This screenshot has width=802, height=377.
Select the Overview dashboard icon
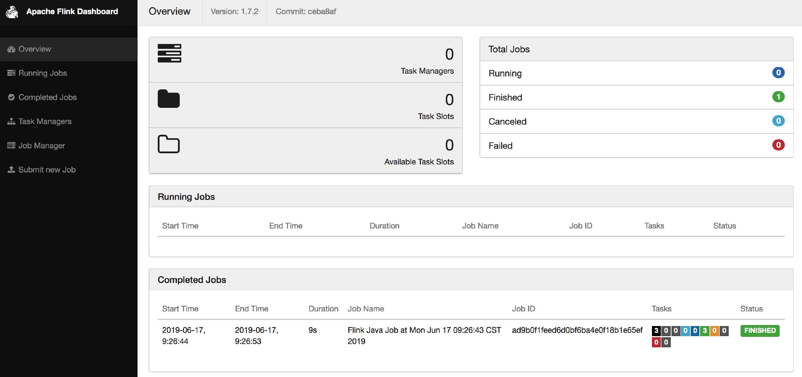[11, 49]
